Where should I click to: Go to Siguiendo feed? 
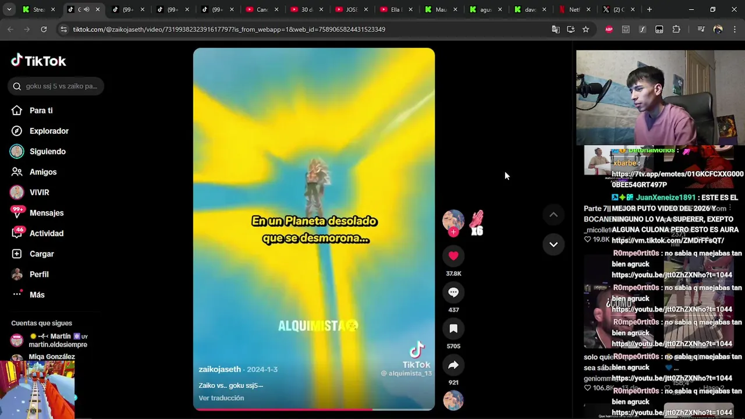coord(47,151)
